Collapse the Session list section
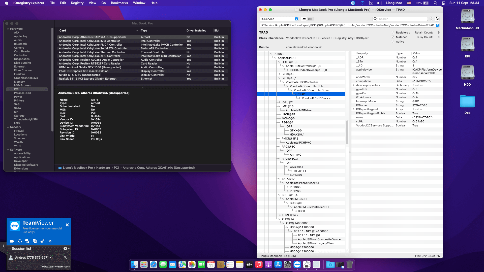This screenshot has width=484, height=272. (x=10, y=249)
